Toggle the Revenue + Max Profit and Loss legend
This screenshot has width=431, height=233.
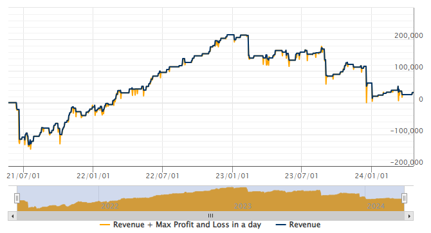point(180,225)
